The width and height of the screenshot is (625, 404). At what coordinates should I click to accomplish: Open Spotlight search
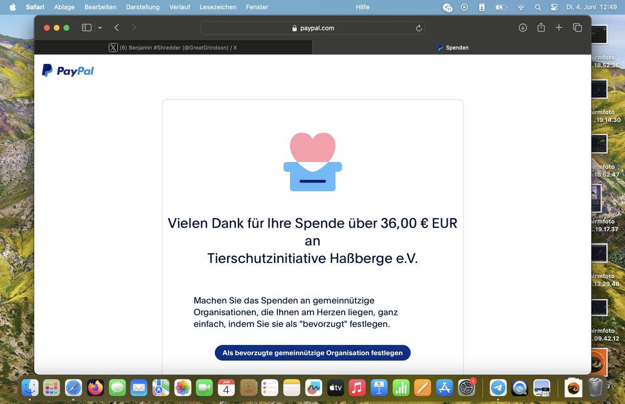pos(538,7)
